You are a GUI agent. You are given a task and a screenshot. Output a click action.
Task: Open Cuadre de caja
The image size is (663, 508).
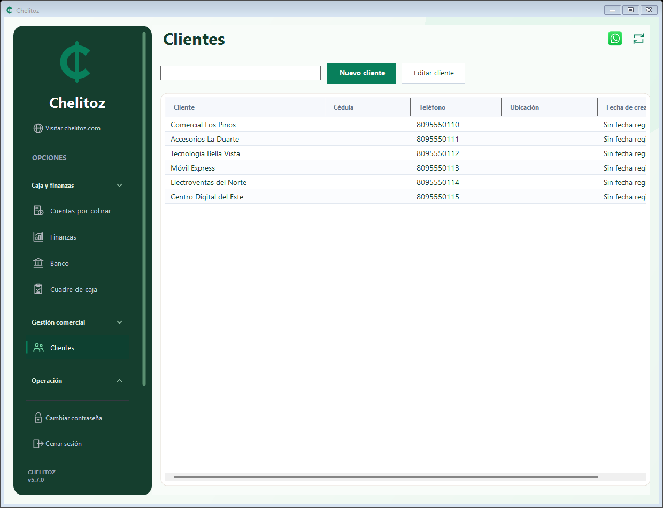click(x=78, y=289)
